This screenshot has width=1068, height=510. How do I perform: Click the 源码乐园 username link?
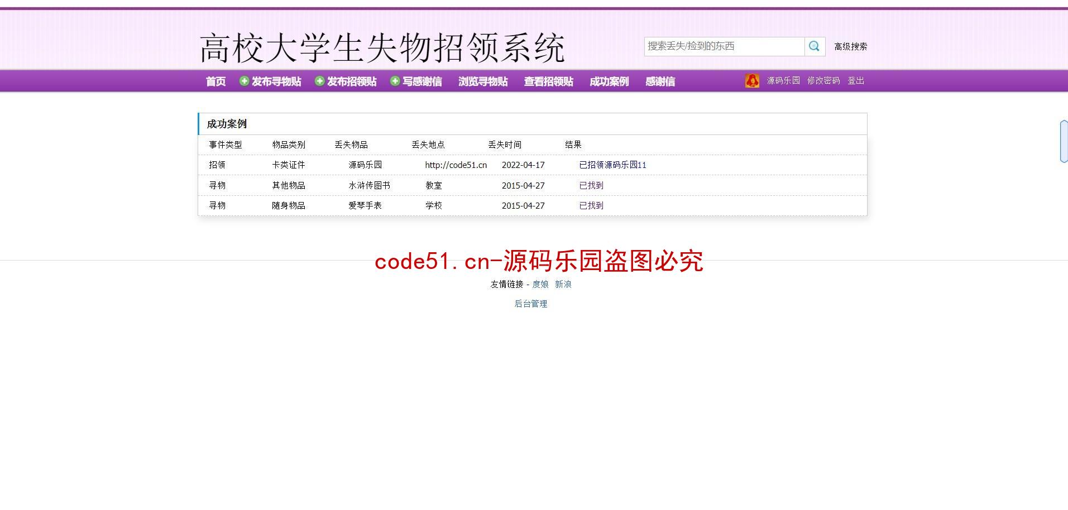[783, 80]
